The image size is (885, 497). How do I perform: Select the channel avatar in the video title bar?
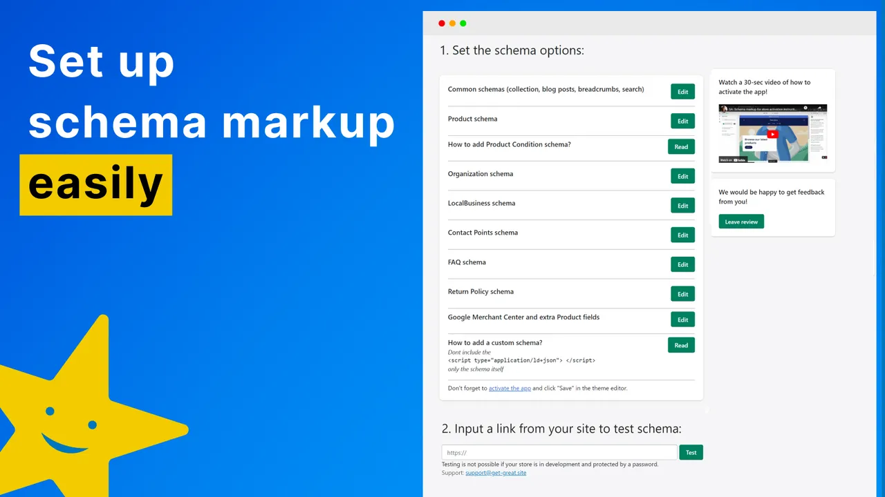724,108
